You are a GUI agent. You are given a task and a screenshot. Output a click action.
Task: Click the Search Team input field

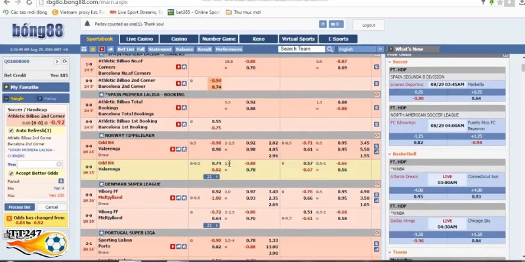coord(301,49)
